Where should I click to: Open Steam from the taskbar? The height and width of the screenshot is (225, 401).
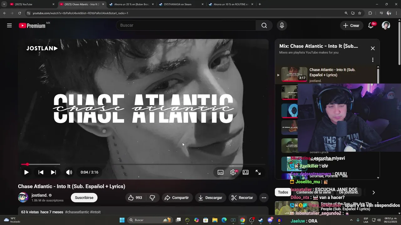pyautogui.click(x=261, y=220)
